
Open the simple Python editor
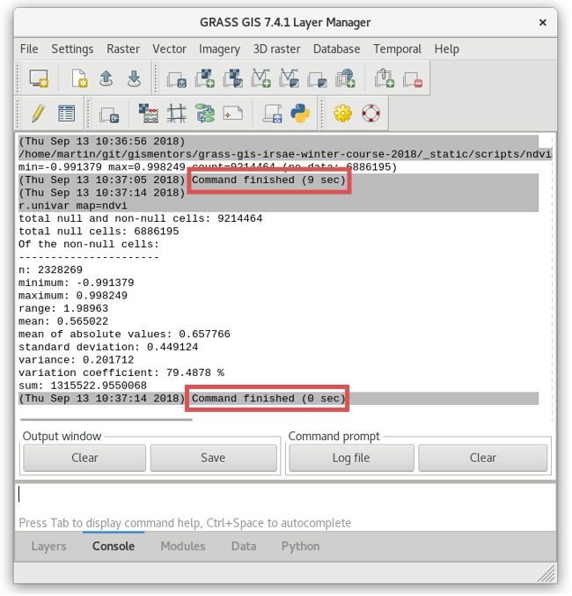pyautogui.click(x=300, y=114)
